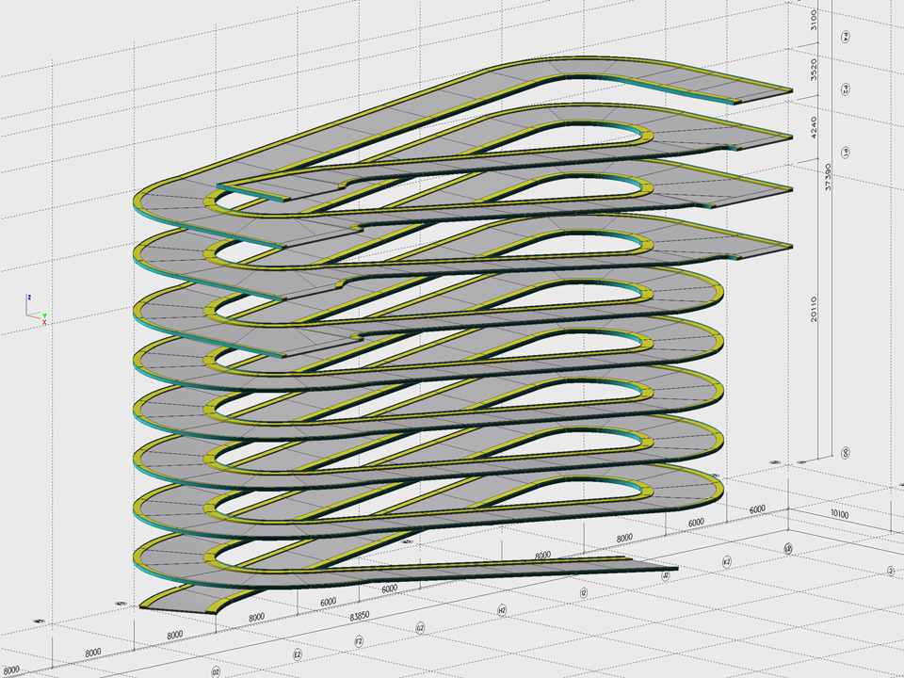Click the P4 level marker bubble
Image resolution: width=904 pixels, height=678 pixels.
(846, 37)
